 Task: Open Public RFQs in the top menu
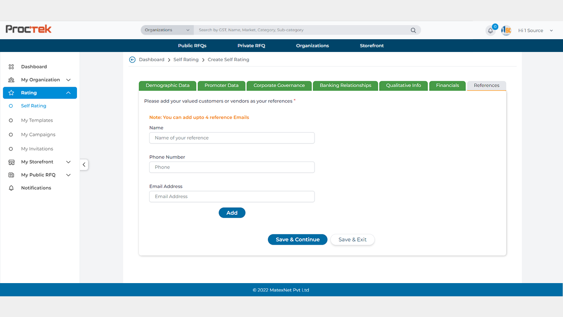pos(192,46)
